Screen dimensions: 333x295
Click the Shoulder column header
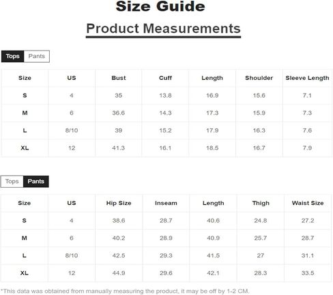(259, 78)
